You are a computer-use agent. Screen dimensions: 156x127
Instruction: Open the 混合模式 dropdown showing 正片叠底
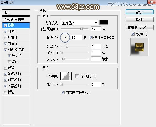point(79,23)
